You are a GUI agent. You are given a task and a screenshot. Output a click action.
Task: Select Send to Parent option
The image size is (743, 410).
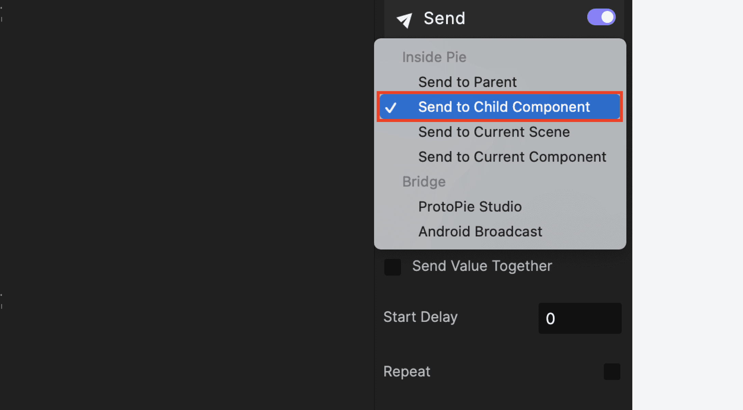[467, 82]
